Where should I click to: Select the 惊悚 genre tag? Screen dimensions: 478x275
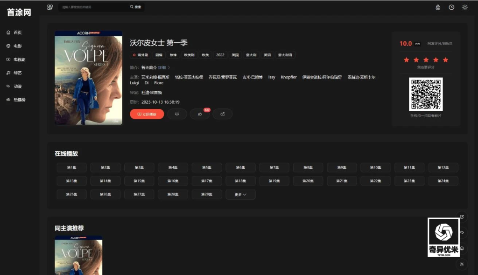pos(173,55)
